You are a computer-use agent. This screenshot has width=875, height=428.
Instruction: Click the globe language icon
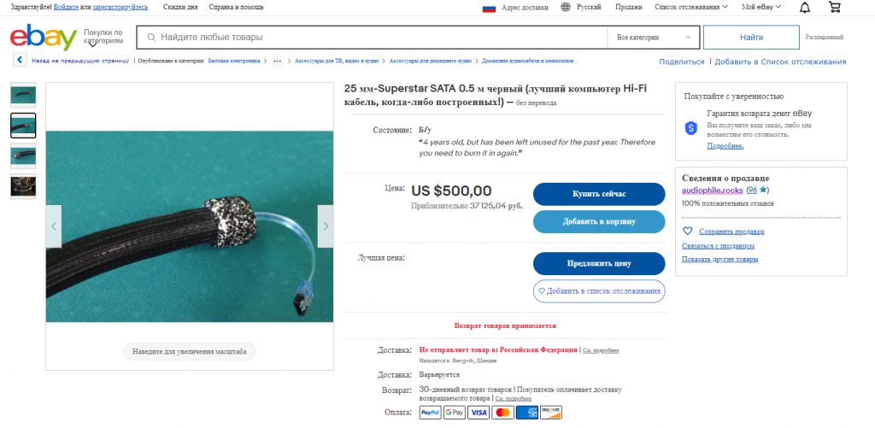[x=566, y=8]
